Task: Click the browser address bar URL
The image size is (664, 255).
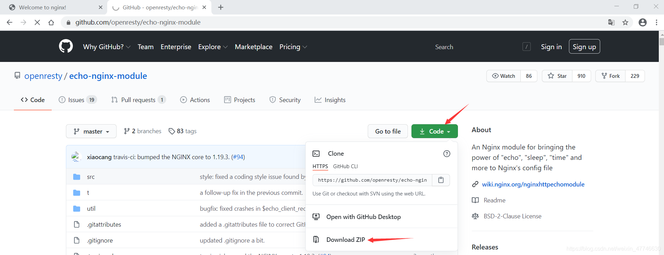Action: (x=138, y=22)
